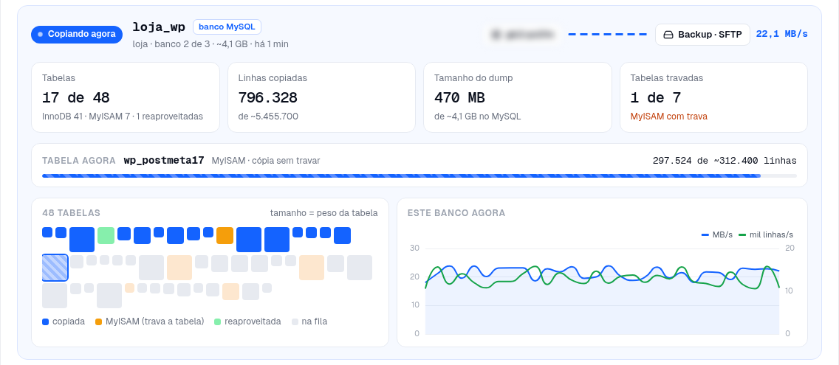The image size is (839, 365).
Task: Click the 'TABELA AGORA' label
Action: point(78,160)
